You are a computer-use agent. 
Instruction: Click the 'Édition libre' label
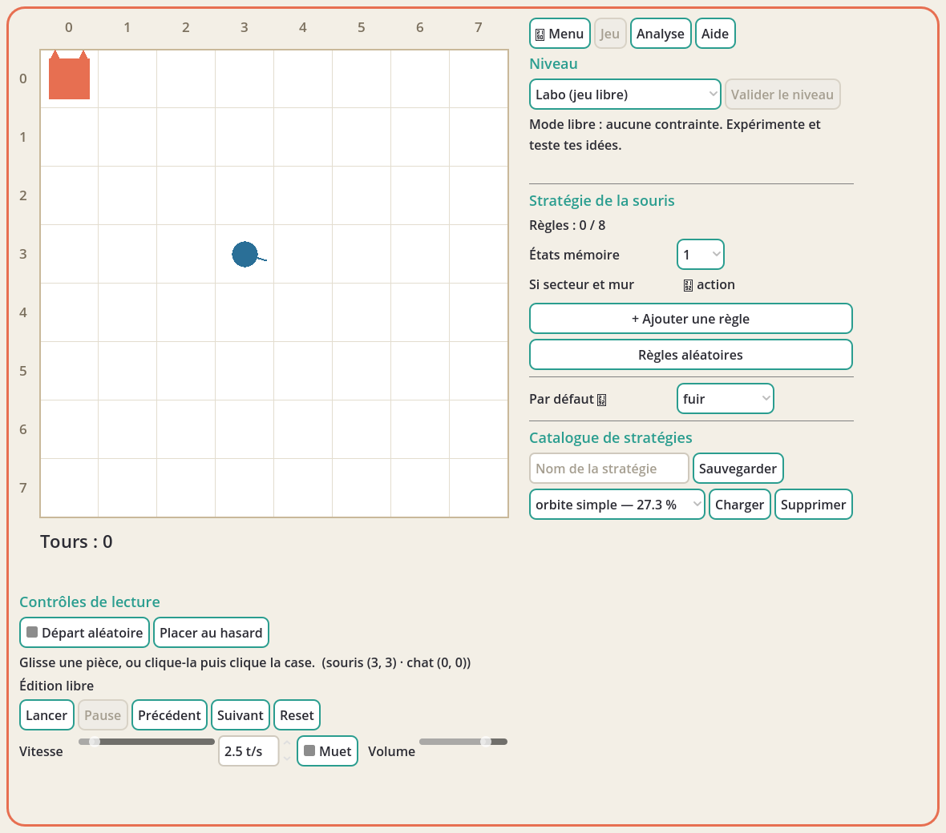pyautogui.click(x=57, y=686)
